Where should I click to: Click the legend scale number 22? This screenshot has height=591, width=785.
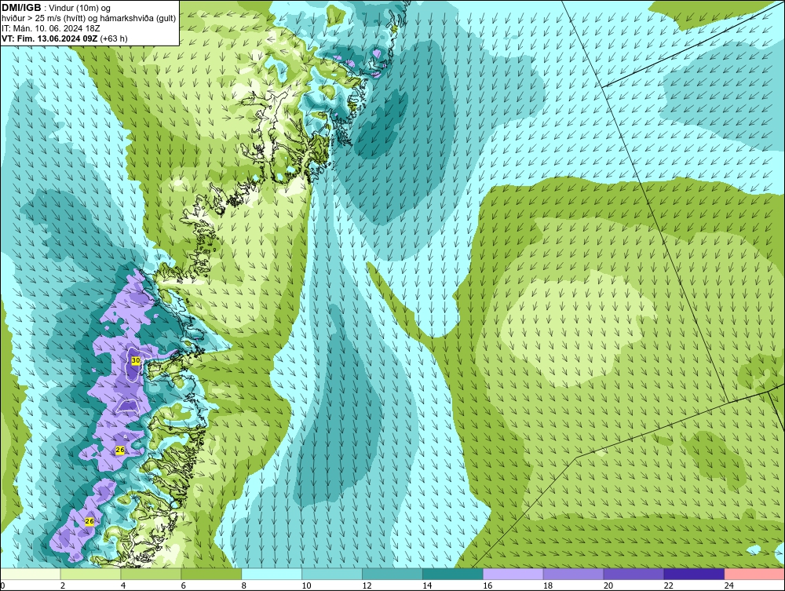[x=669, y=586]
